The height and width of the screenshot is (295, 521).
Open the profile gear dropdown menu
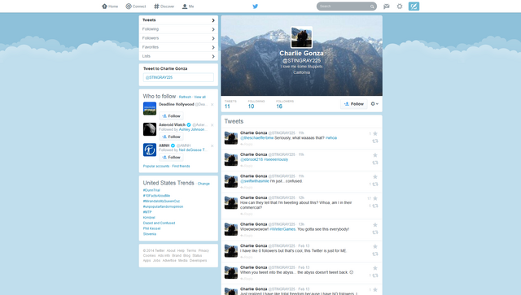(x=374, y=104)
